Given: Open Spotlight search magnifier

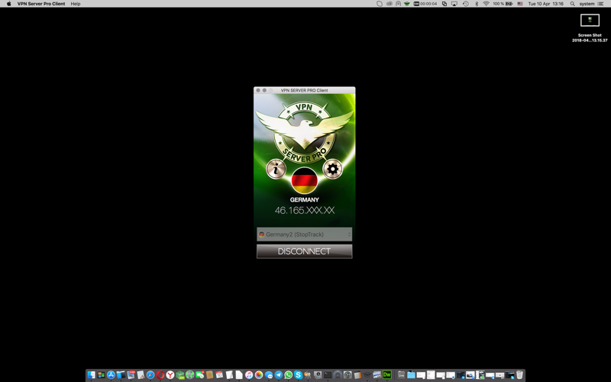Looking at the screenshot, I should pos(572,4).
